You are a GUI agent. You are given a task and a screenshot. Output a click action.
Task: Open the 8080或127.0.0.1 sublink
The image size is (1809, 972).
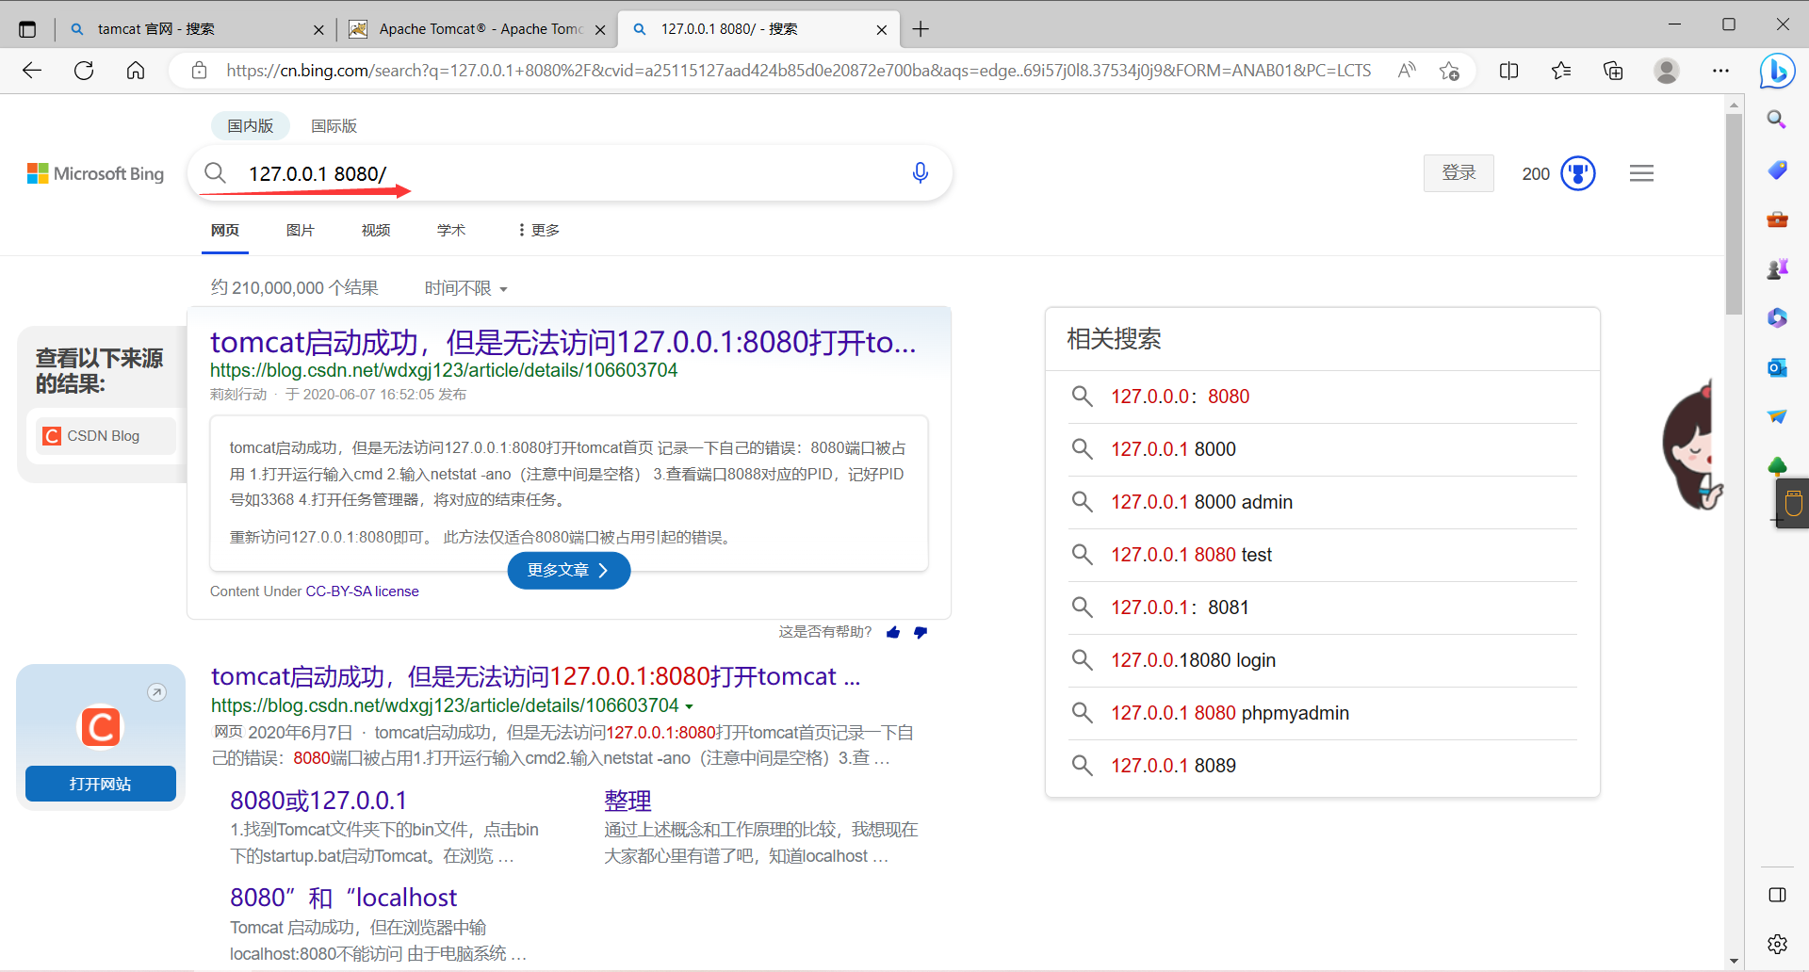(x=318, y=801)
